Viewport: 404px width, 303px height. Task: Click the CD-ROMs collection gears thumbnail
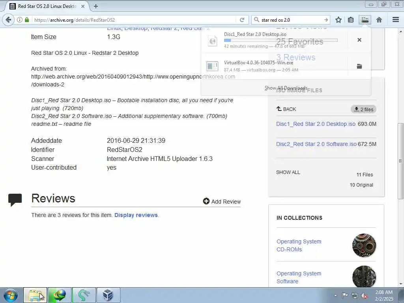pos(364,245)
